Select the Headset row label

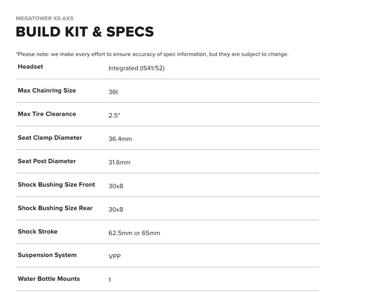point(30,67)
